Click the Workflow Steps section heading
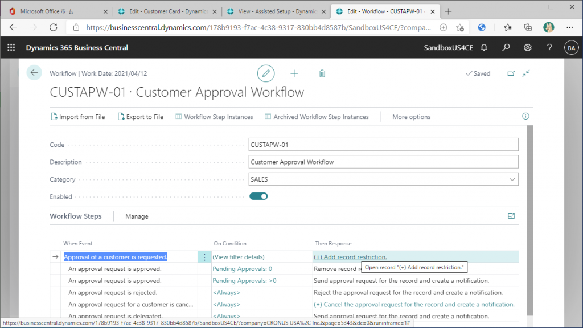This screenshot has width=583, height=328. point(76,216)
